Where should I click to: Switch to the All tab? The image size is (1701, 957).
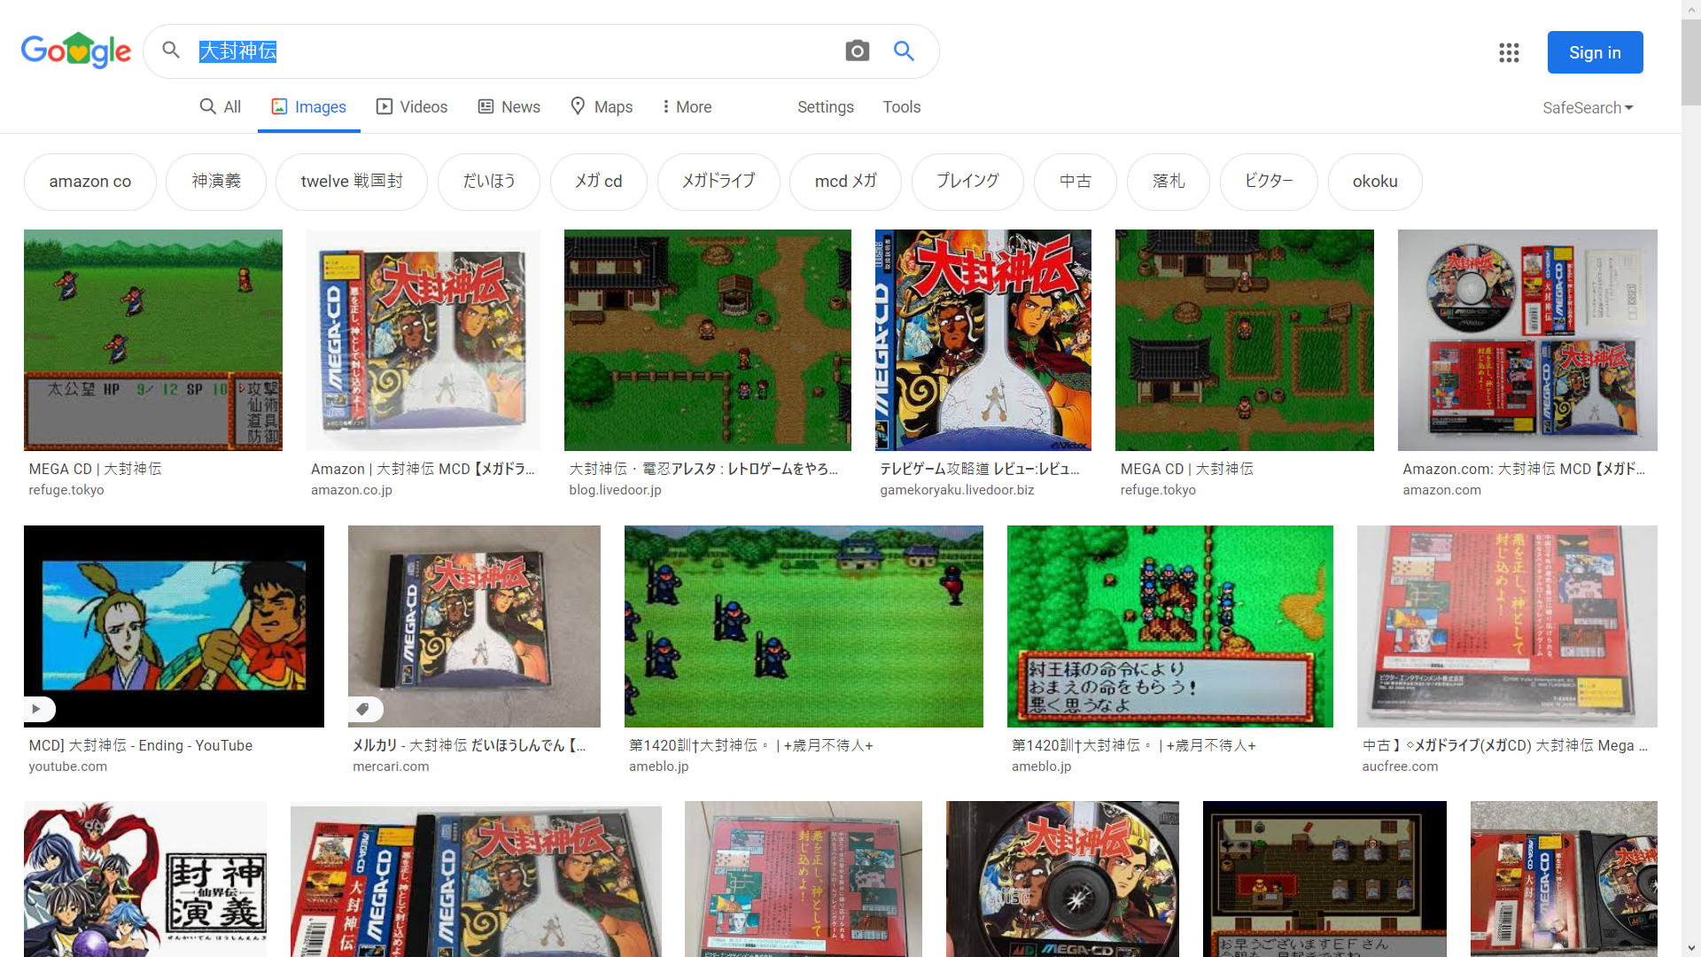(221, 107)
